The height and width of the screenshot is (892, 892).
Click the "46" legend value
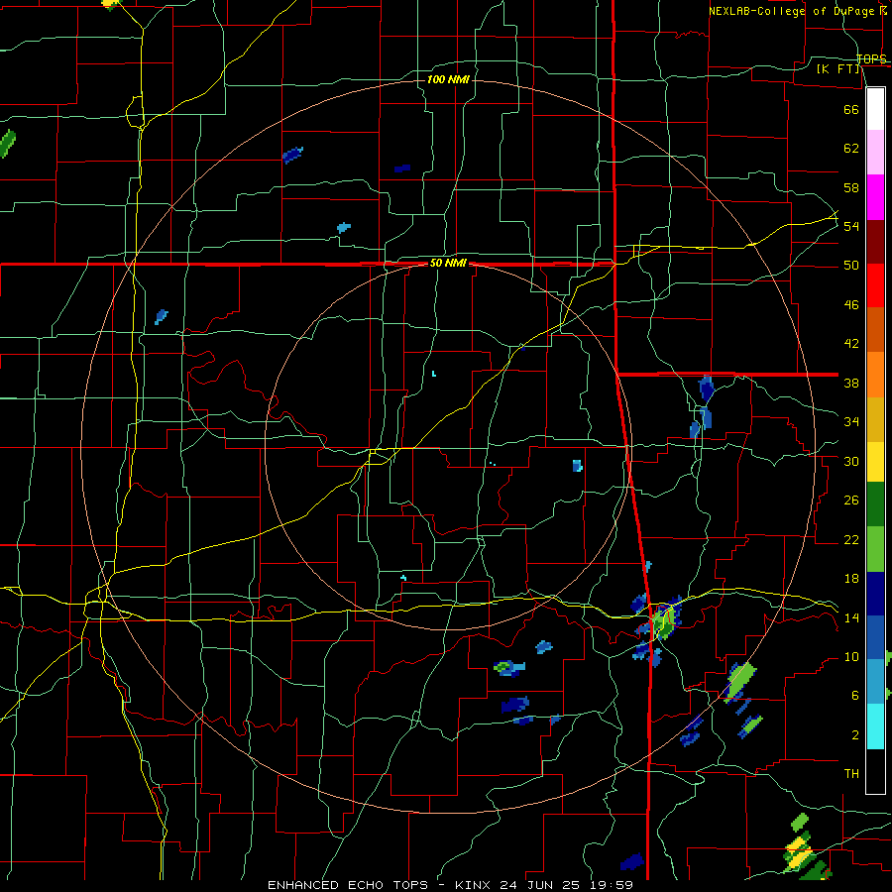(851, 305)
